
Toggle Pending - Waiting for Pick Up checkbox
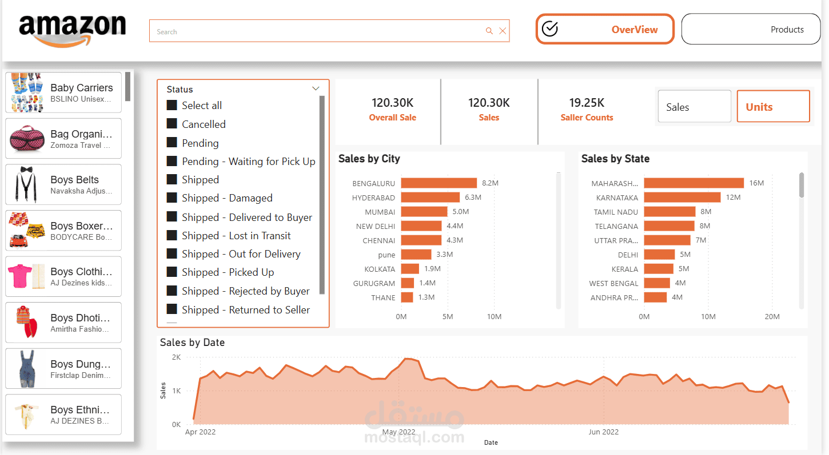pos(172,161)
